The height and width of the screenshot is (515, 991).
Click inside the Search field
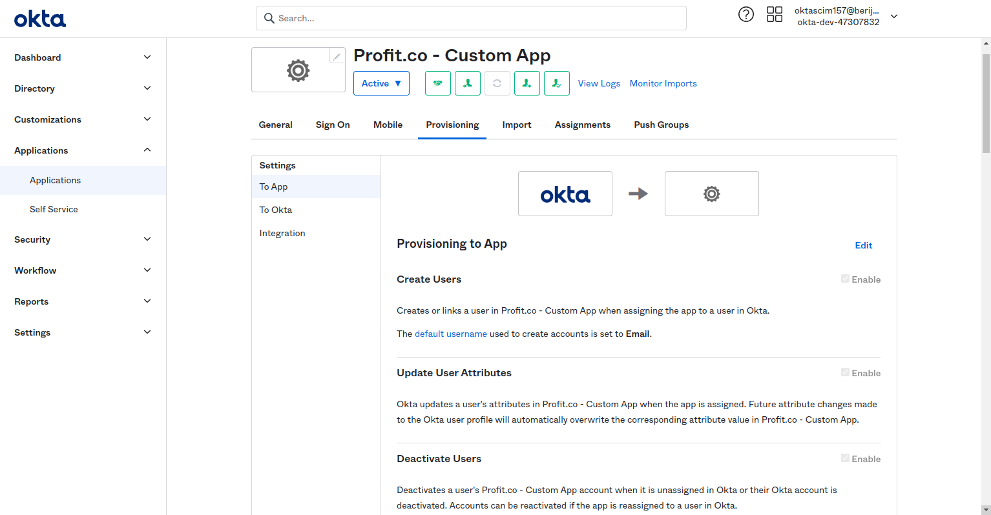click(471, 18)
